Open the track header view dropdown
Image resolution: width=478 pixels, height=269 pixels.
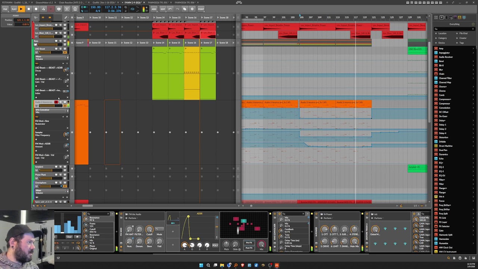pos(35,18)
